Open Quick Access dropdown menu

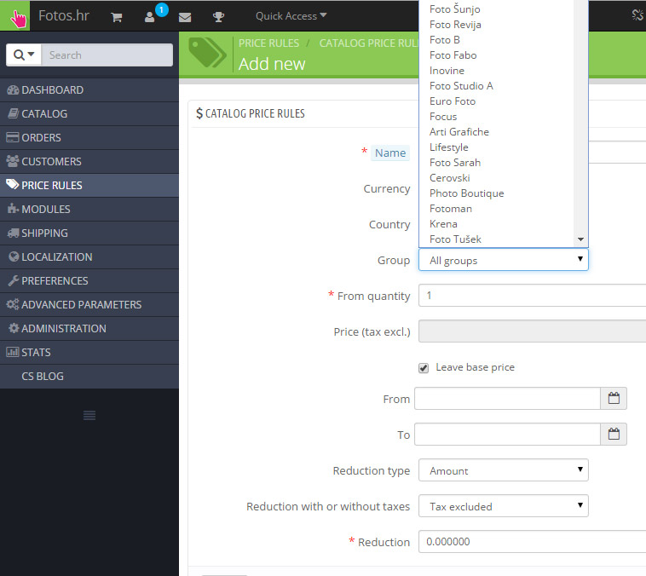[291, 16]
